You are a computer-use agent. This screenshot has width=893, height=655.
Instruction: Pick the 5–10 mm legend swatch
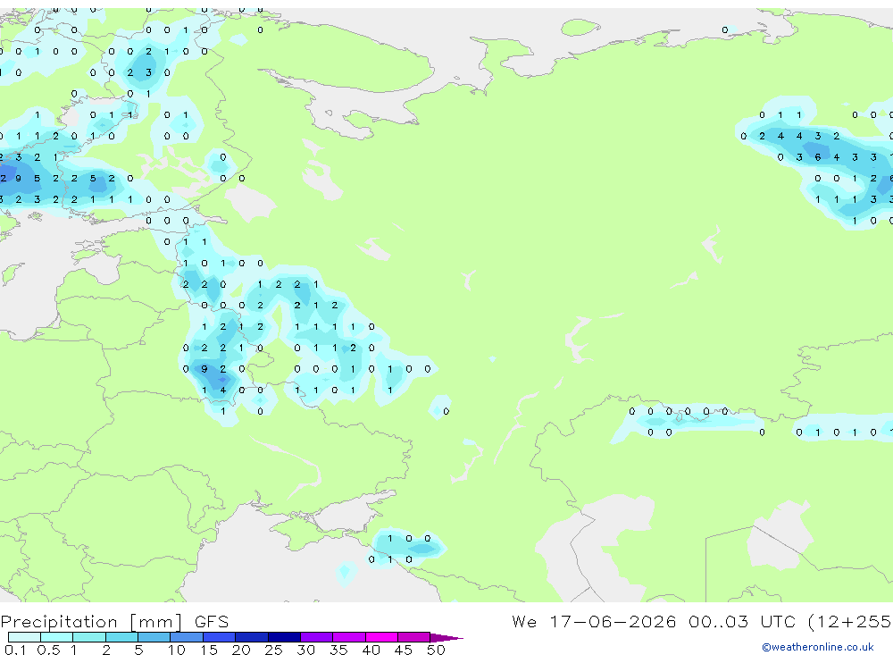154,637
